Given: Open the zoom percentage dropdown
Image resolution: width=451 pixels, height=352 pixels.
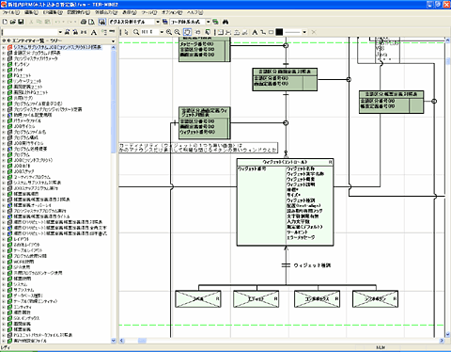Looking at the screenshot, I should tap(162, 32).
